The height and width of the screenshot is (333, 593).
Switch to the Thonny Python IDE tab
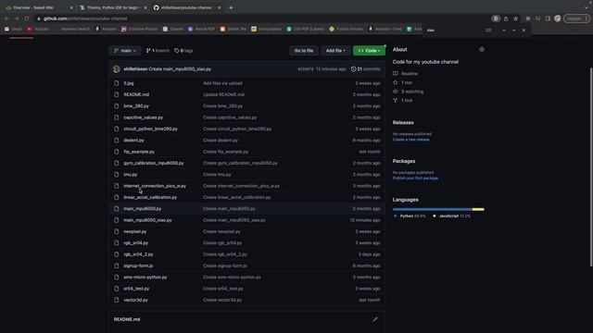click(x=112, y=7)
